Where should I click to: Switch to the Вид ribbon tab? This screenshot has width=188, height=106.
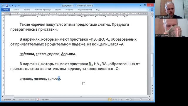pyautogui.click(x=98, y=10)
